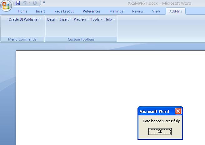Viewport: 205px width, 145px height.
Task: Open Customize Quick Access Toolbar dropdown
Action: click(x=44, y=2)
